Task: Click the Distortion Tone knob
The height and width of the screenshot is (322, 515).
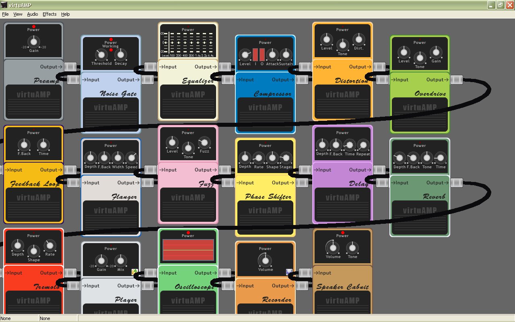Action: point(342,44)
